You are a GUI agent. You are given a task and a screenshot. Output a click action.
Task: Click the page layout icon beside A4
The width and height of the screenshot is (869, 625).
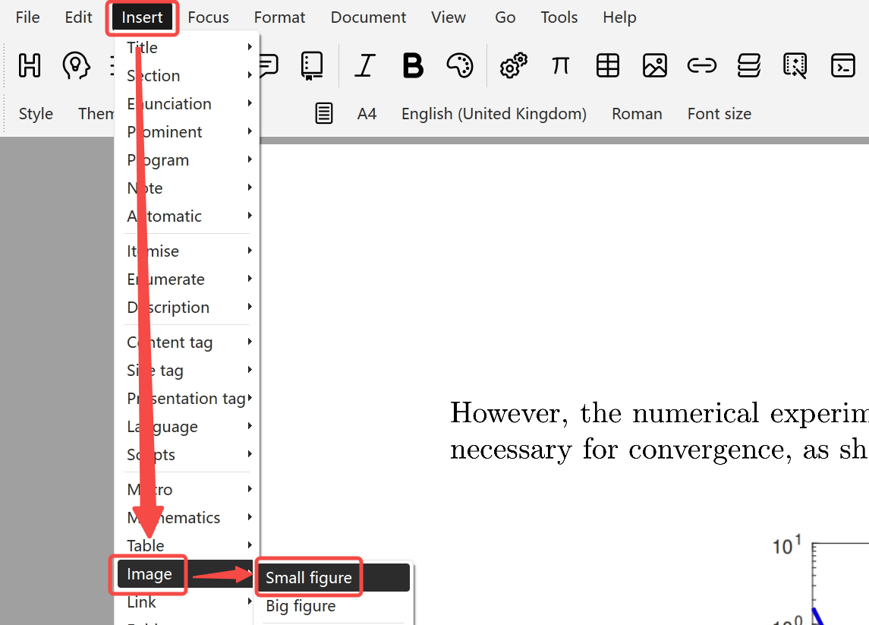324,114
